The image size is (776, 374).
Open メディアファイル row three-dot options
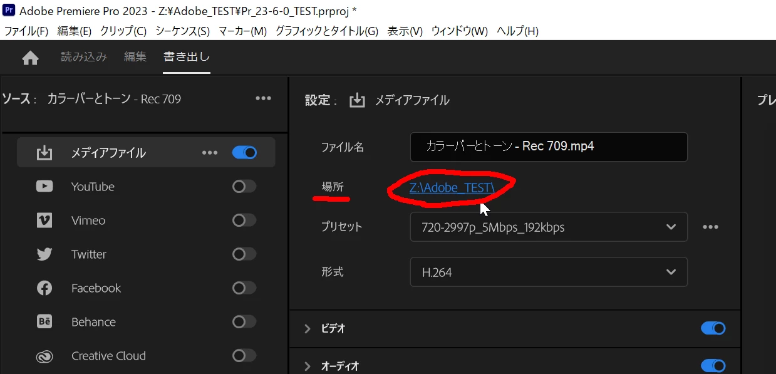[209, 153]
